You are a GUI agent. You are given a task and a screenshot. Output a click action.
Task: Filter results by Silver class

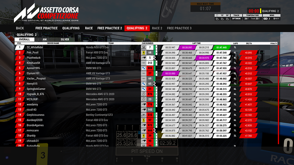pyautogui.click(x=65, y=40)
